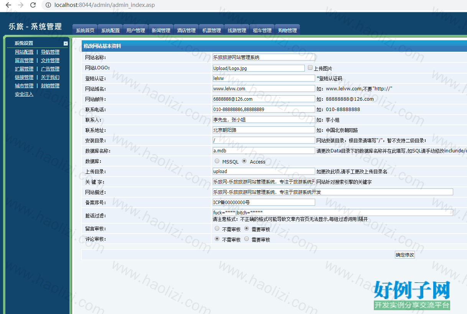The image size is (467, 314).
Task: Click the 修改网站基本资料 panel header
Action: (x=274, y=46)
